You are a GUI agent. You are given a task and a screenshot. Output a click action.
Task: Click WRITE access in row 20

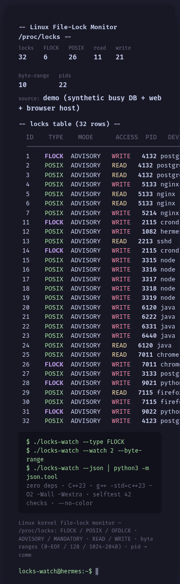[x=121, y=307]
